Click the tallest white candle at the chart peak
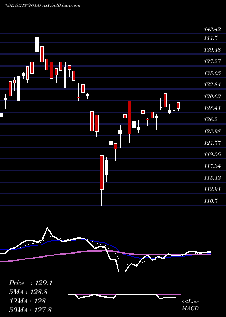The width and height of the screenshot is (226, 317). coord(37,43)
